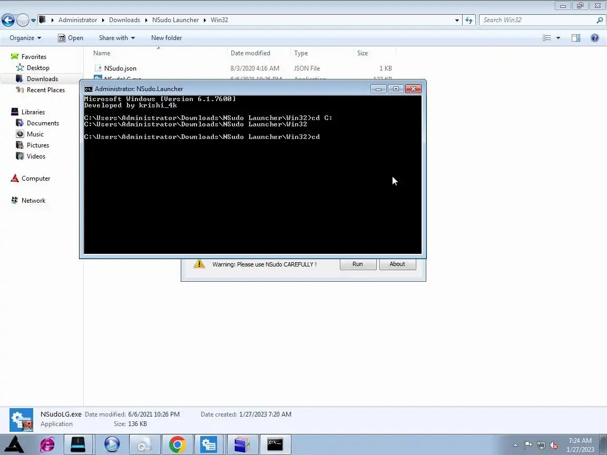Open the clock showing 7:24 AM
Image resolution: width=607 pixels, height=455 pixels.
580,445
